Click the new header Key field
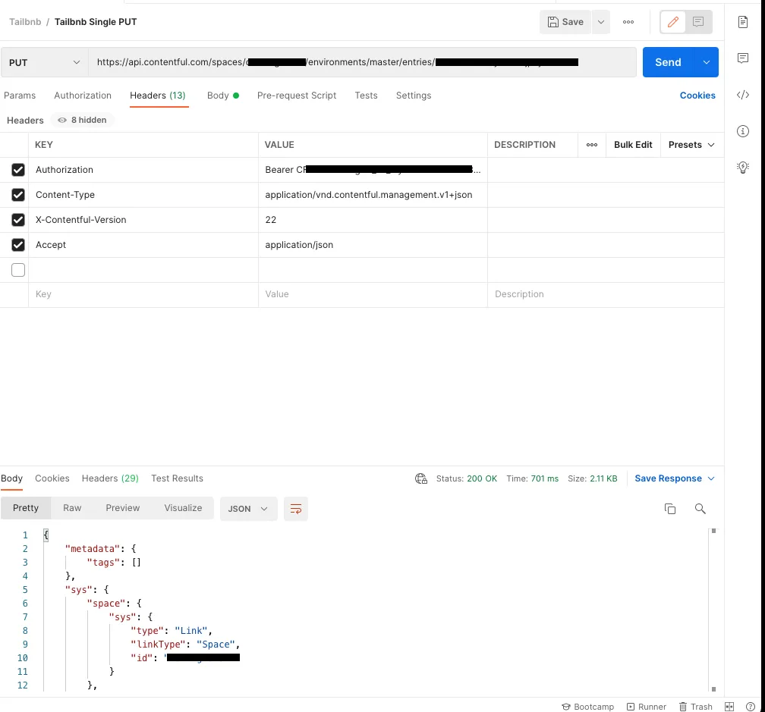The width and height of the screenshot is (765, 712). click(x=143, y=294)
